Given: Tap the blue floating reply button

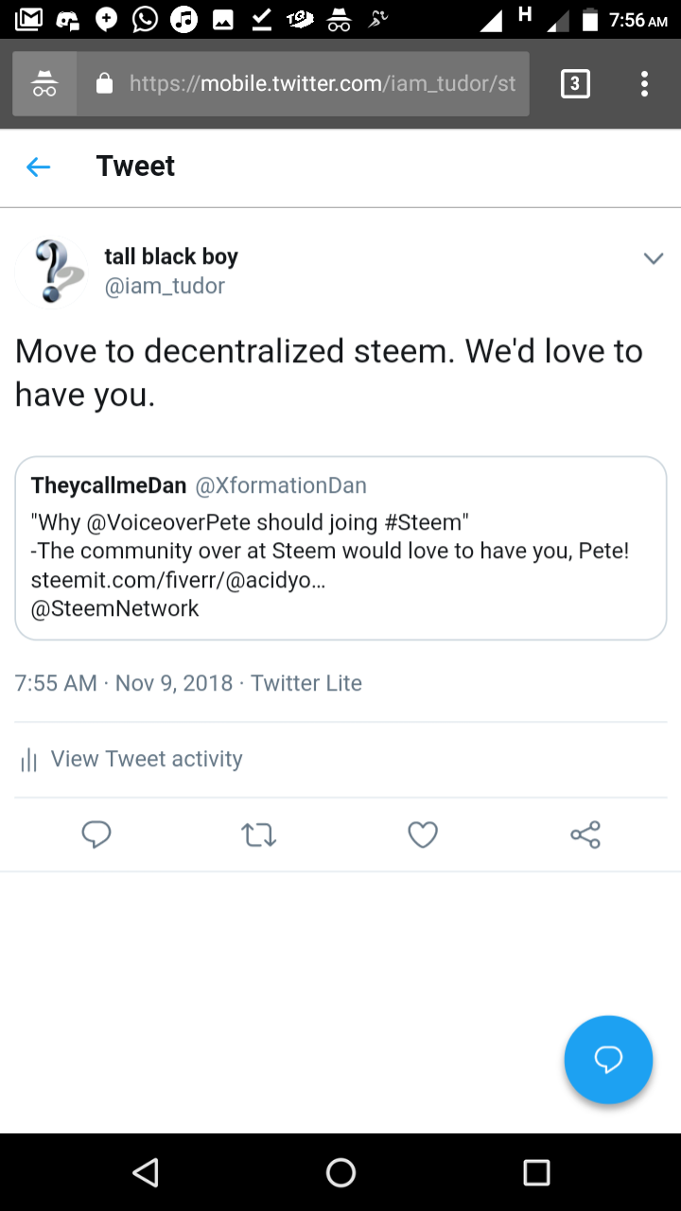Looking at the screenshot, I should click(x=608, y=1060).
